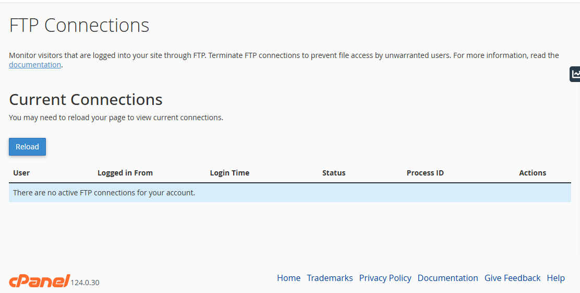Screen dimensions: 580x293
Task: Click the Status column header
Action: pos(334,173)
